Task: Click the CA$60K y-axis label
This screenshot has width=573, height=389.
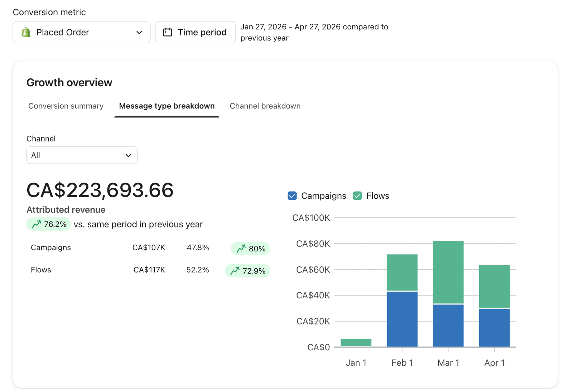Action: 313,270
